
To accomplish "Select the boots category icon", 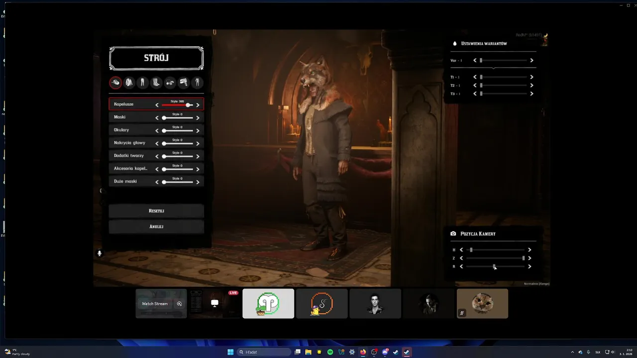I will click(x=156, y=83).
